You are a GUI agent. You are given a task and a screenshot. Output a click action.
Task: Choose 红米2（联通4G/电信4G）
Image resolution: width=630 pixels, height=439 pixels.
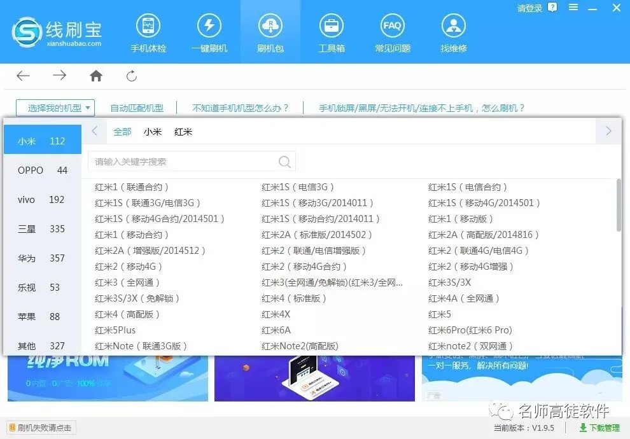click(x=478, y=251)
